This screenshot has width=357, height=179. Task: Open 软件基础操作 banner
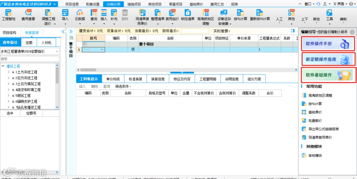(328, 75)
